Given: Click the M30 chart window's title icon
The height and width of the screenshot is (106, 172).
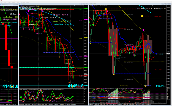Looking at the screenshot, I should coord(89,4).
